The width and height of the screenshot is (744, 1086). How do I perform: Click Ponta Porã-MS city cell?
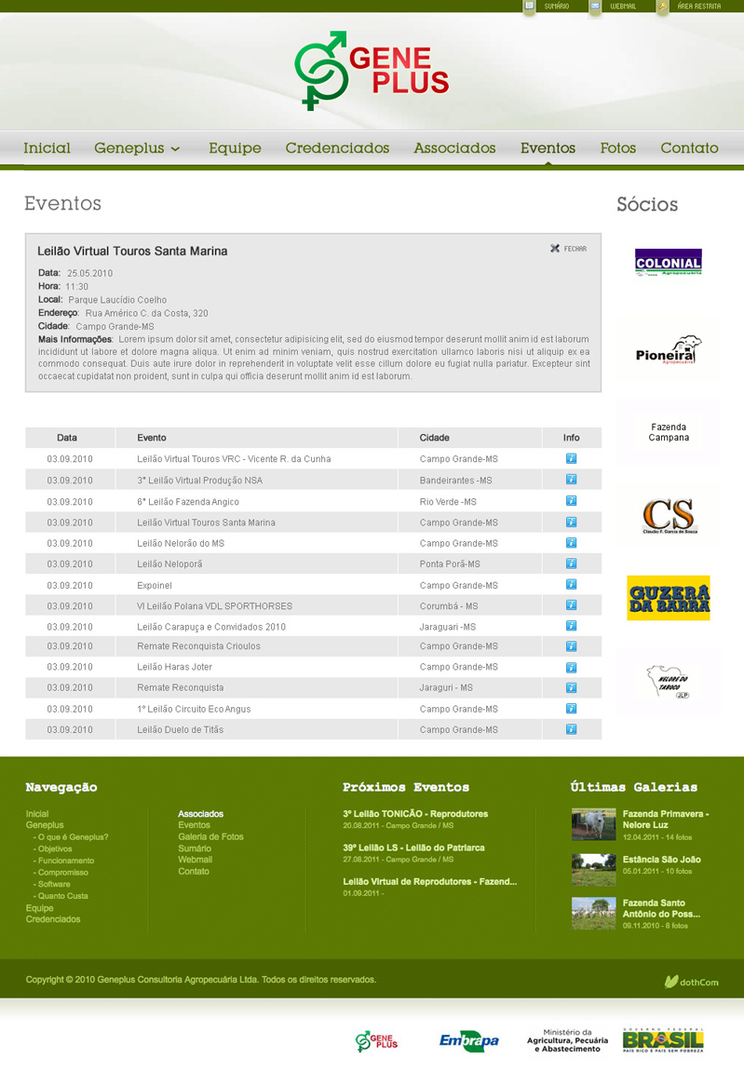coord(450,563)
